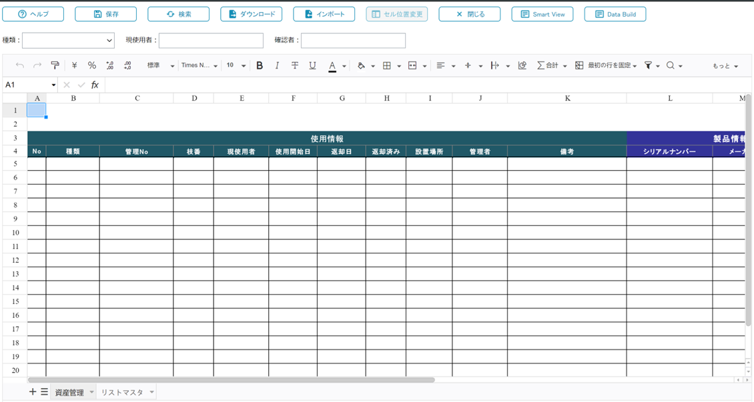Open Data Build

point(615,14)
